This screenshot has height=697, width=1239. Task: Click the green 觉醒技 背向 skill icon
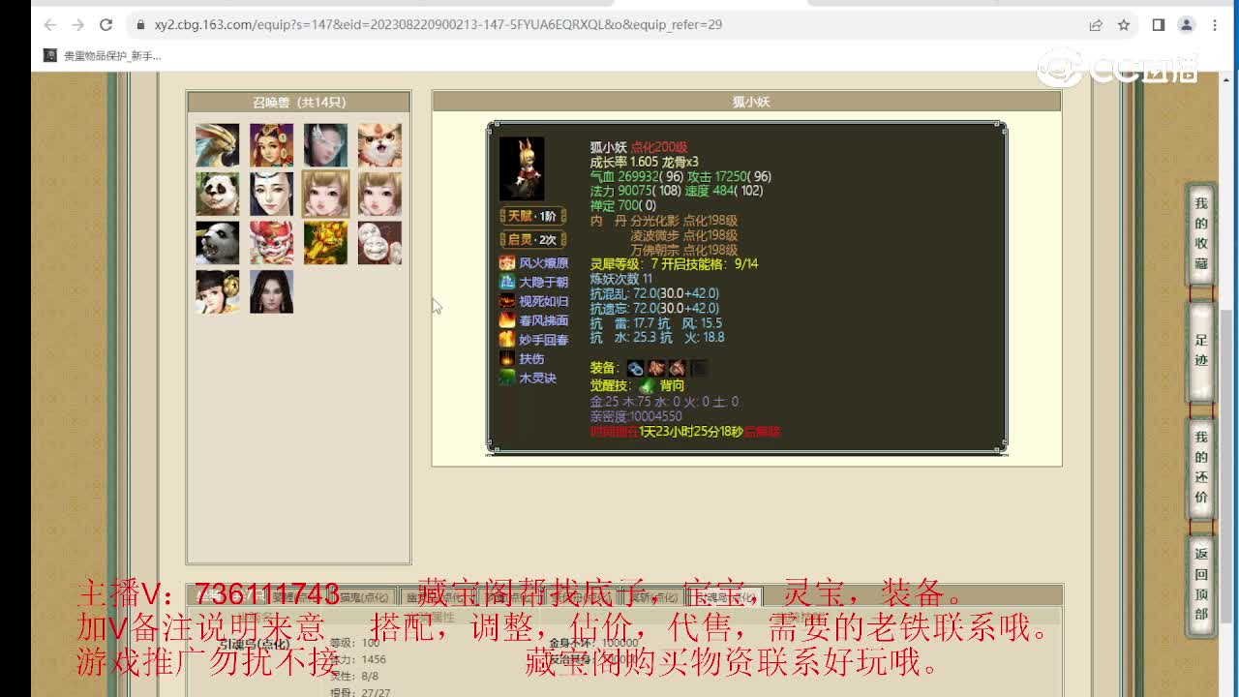tap(647, 385)
